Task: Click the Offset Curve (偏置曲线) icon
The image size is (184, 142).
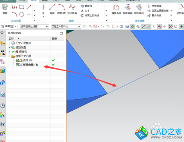Action: tap(116, 10)
